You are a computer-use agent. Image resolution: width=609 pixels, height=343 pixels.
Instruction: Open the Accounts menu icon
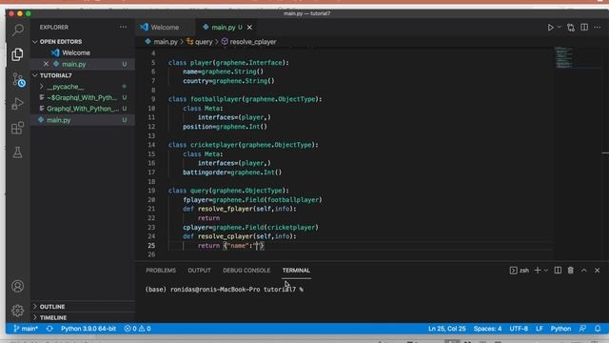[17, 286]
